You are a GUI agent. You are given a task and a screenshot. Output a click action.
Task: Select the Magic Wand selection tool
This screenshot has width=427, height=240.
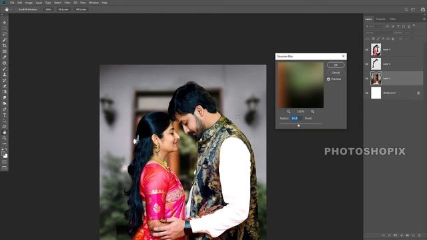(x=5, y=40)
